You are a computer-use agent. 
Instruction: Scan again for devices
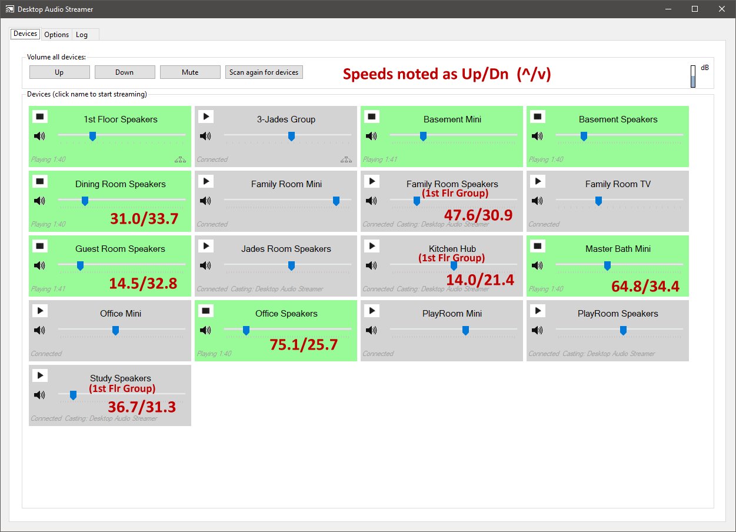coord(264,72)
